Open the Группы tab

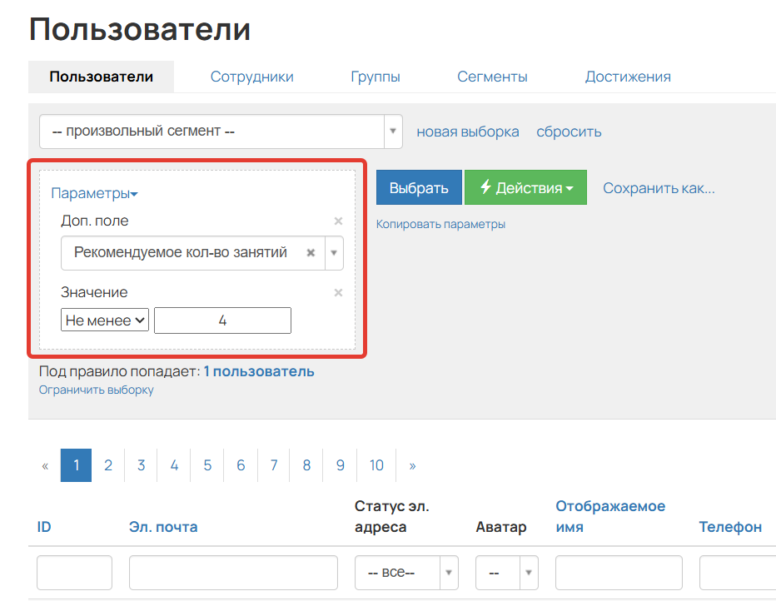pyautogui.click(x=376, y=76)
